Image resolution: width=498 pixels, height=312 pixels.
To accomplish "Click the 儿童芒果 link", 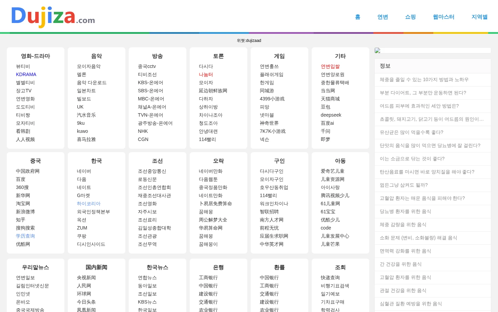I will click(x=330, y=244).
